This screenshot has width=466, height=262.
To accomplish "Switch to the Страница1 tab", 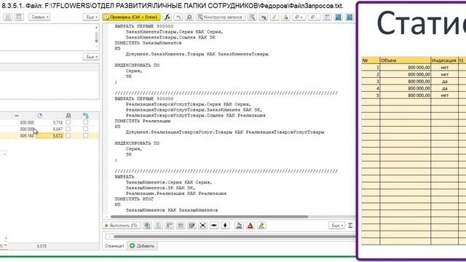I will pos(114,246).
